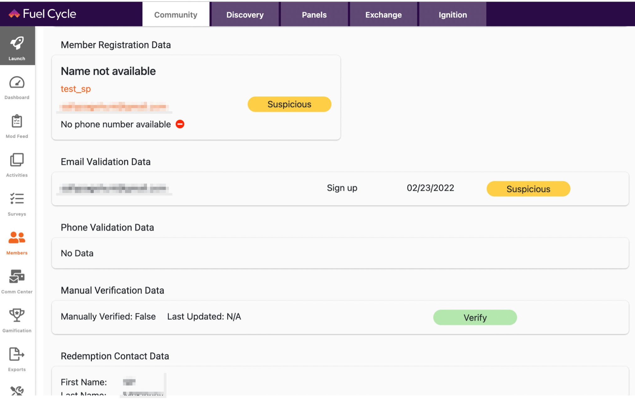
Task: Open the Gamification trophy icon
Action: pos(17,315)
